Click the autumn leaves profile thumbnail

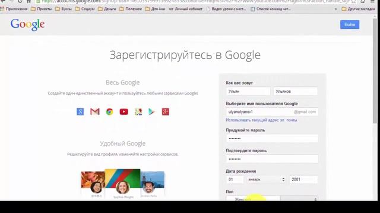93,184
